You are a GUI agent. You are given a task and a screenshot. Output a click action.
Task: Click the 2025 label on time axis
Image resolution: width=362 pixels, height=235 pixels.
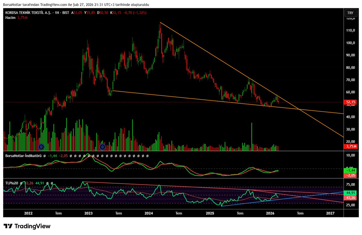(x=210, y=213)
